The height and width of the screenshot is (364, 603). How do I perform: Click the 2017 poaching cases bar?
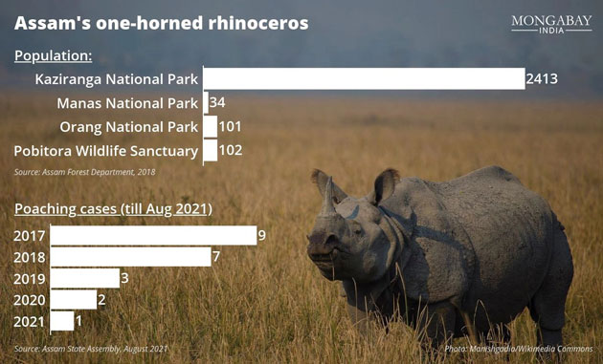[153, 235]
